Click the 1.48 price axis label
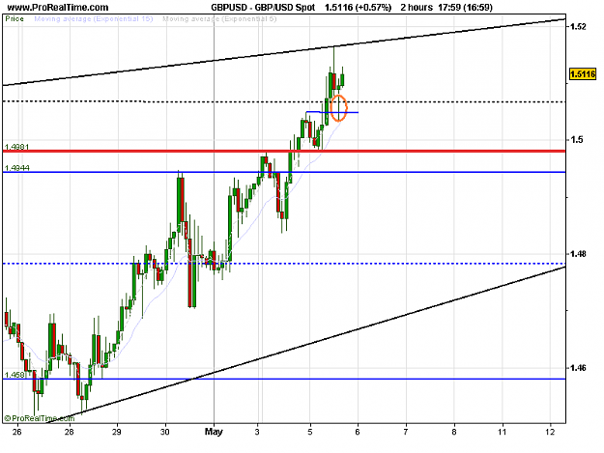The image size is (604, 453). click(x=578, y=254)
